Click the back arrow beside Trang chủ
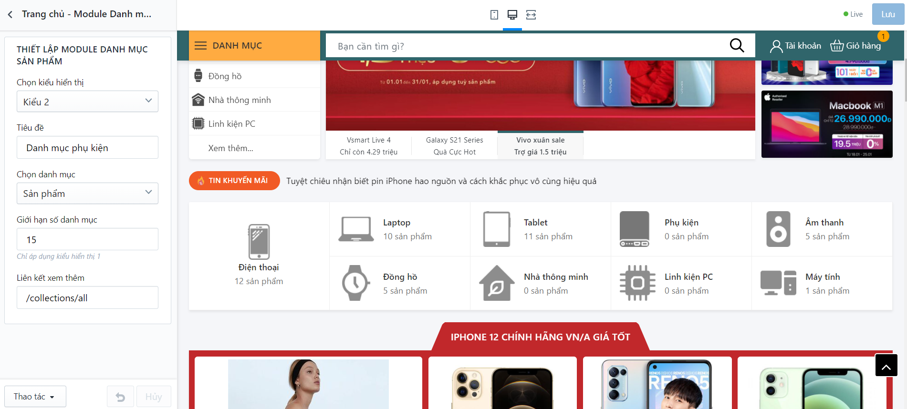This screenshot has width=907, height=409. [10, 14]
